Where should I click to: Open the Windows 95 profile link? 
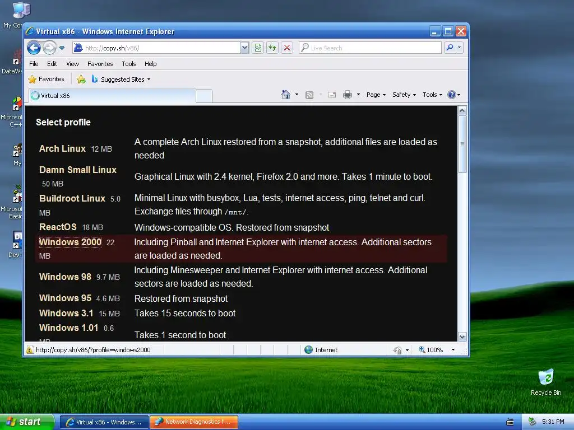tap(65, 298)
